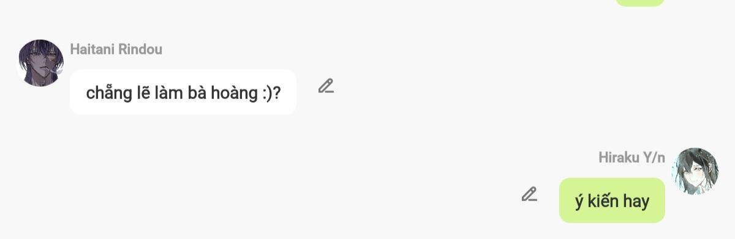Click "Y/n" in the right sender name
The width and height of the screenshot is (735, 239).
653,158
